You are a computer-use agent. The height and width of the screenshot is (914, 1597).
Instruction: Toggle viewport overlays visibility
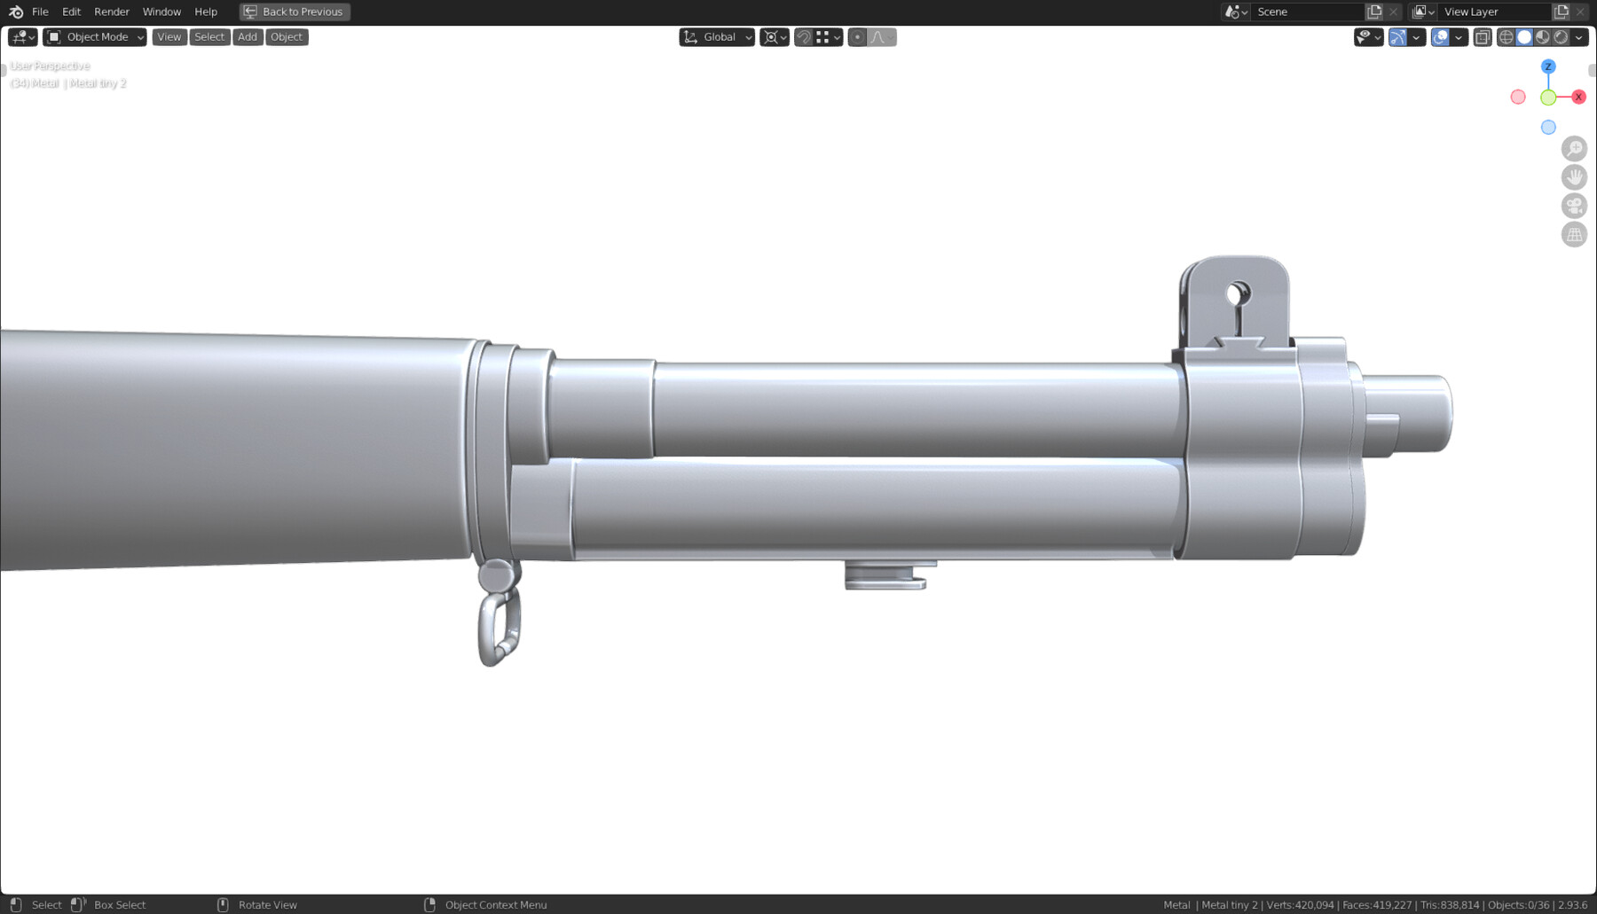[1441, 36]
